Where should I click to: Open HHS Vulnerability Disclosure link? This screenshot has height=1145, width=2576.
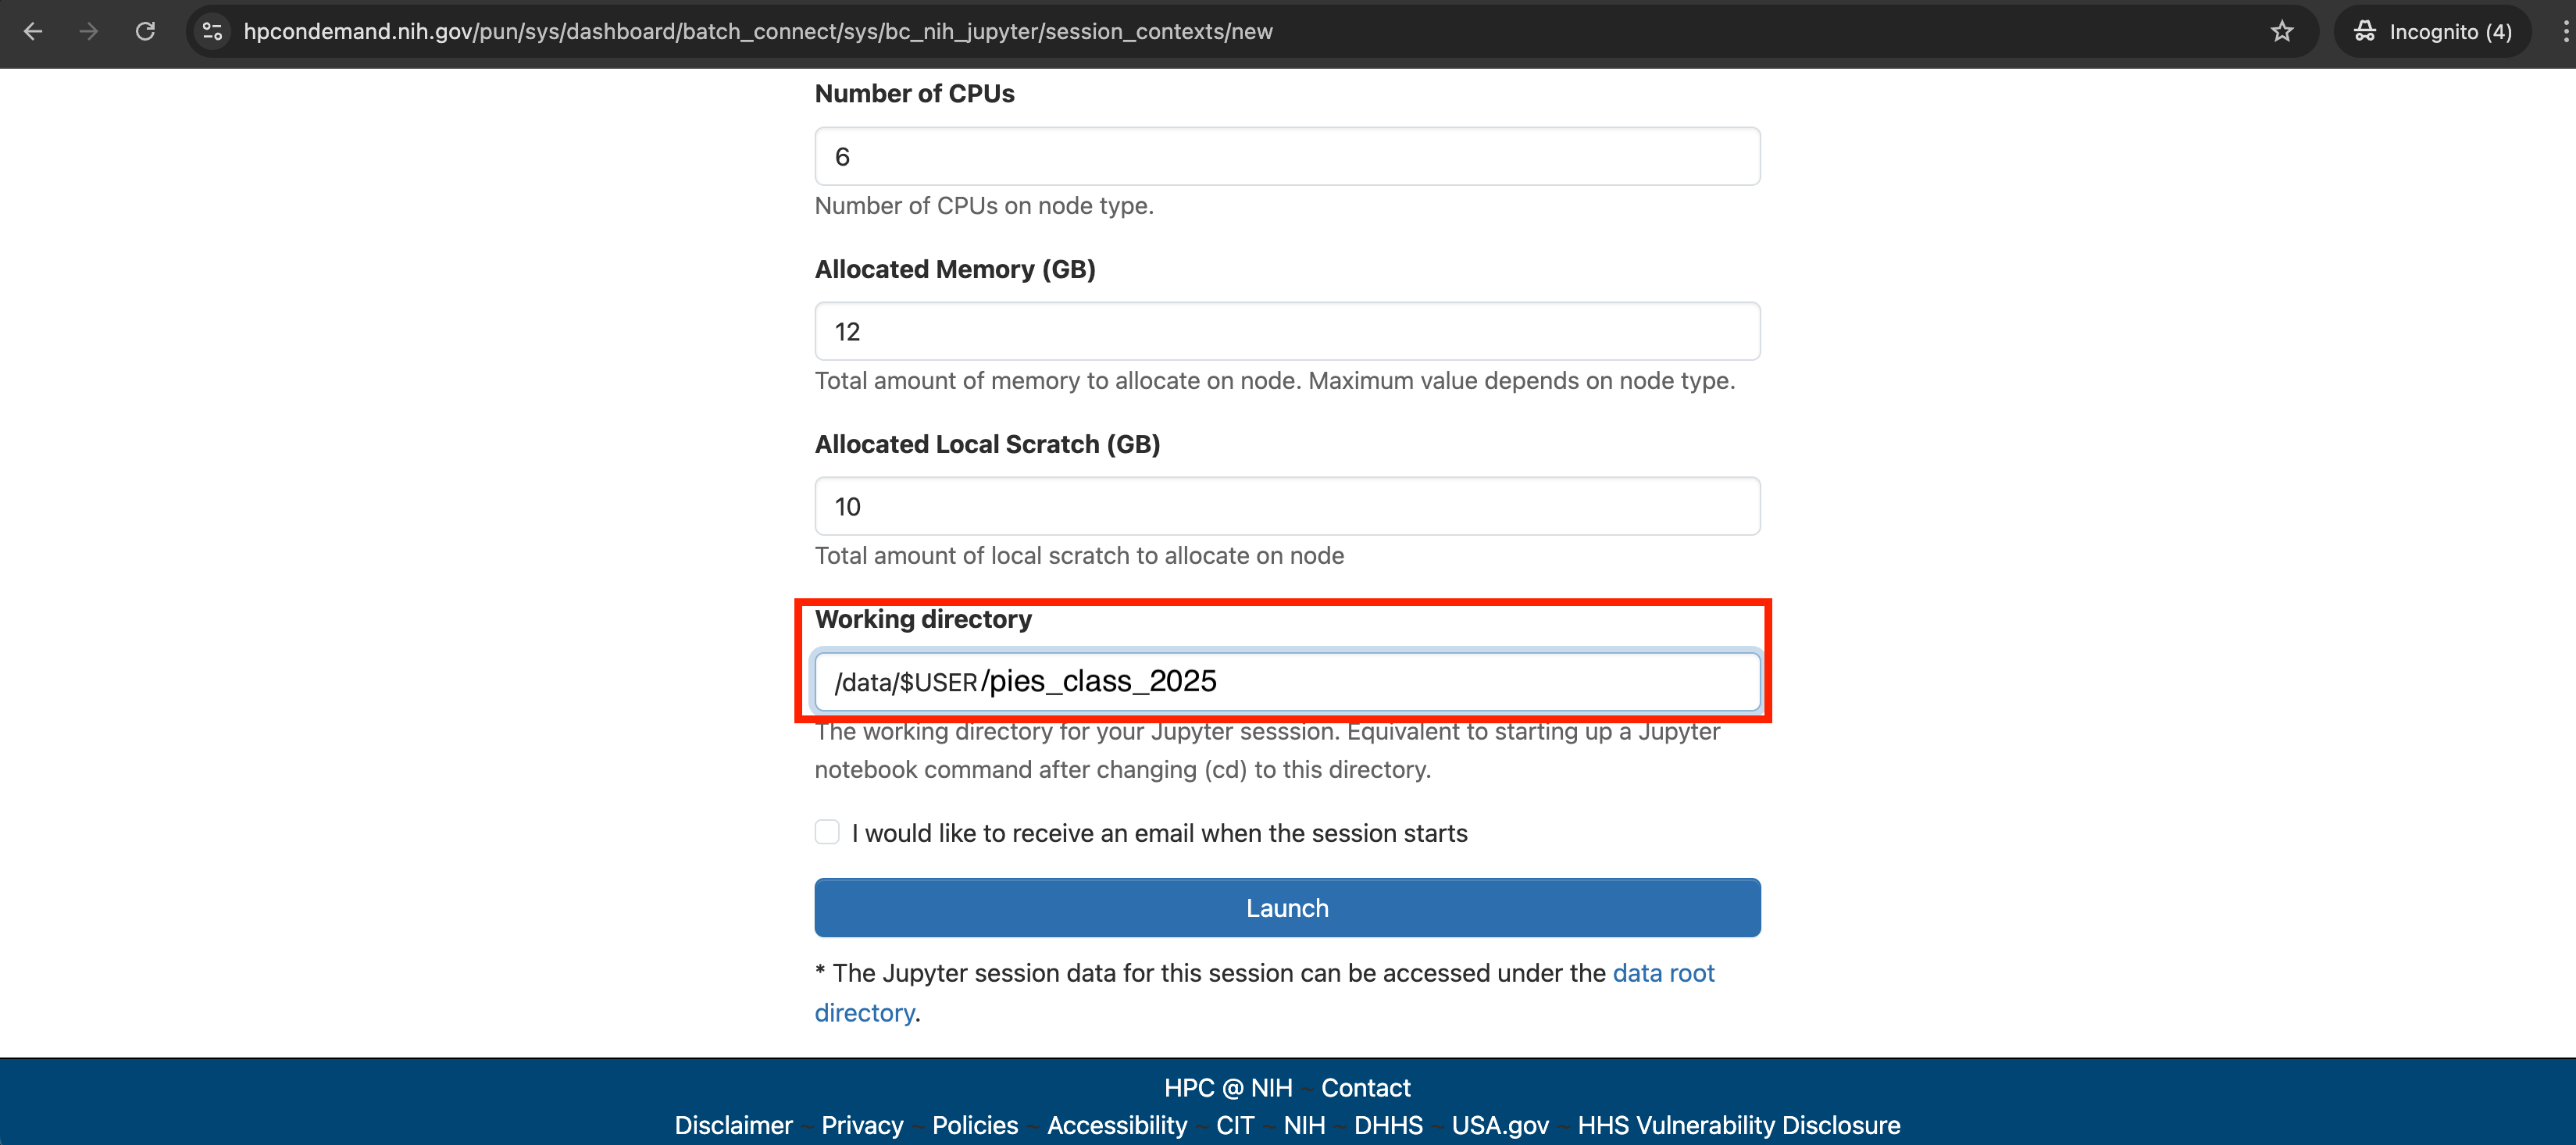pyautogui.click(x=1738, y=1125)
